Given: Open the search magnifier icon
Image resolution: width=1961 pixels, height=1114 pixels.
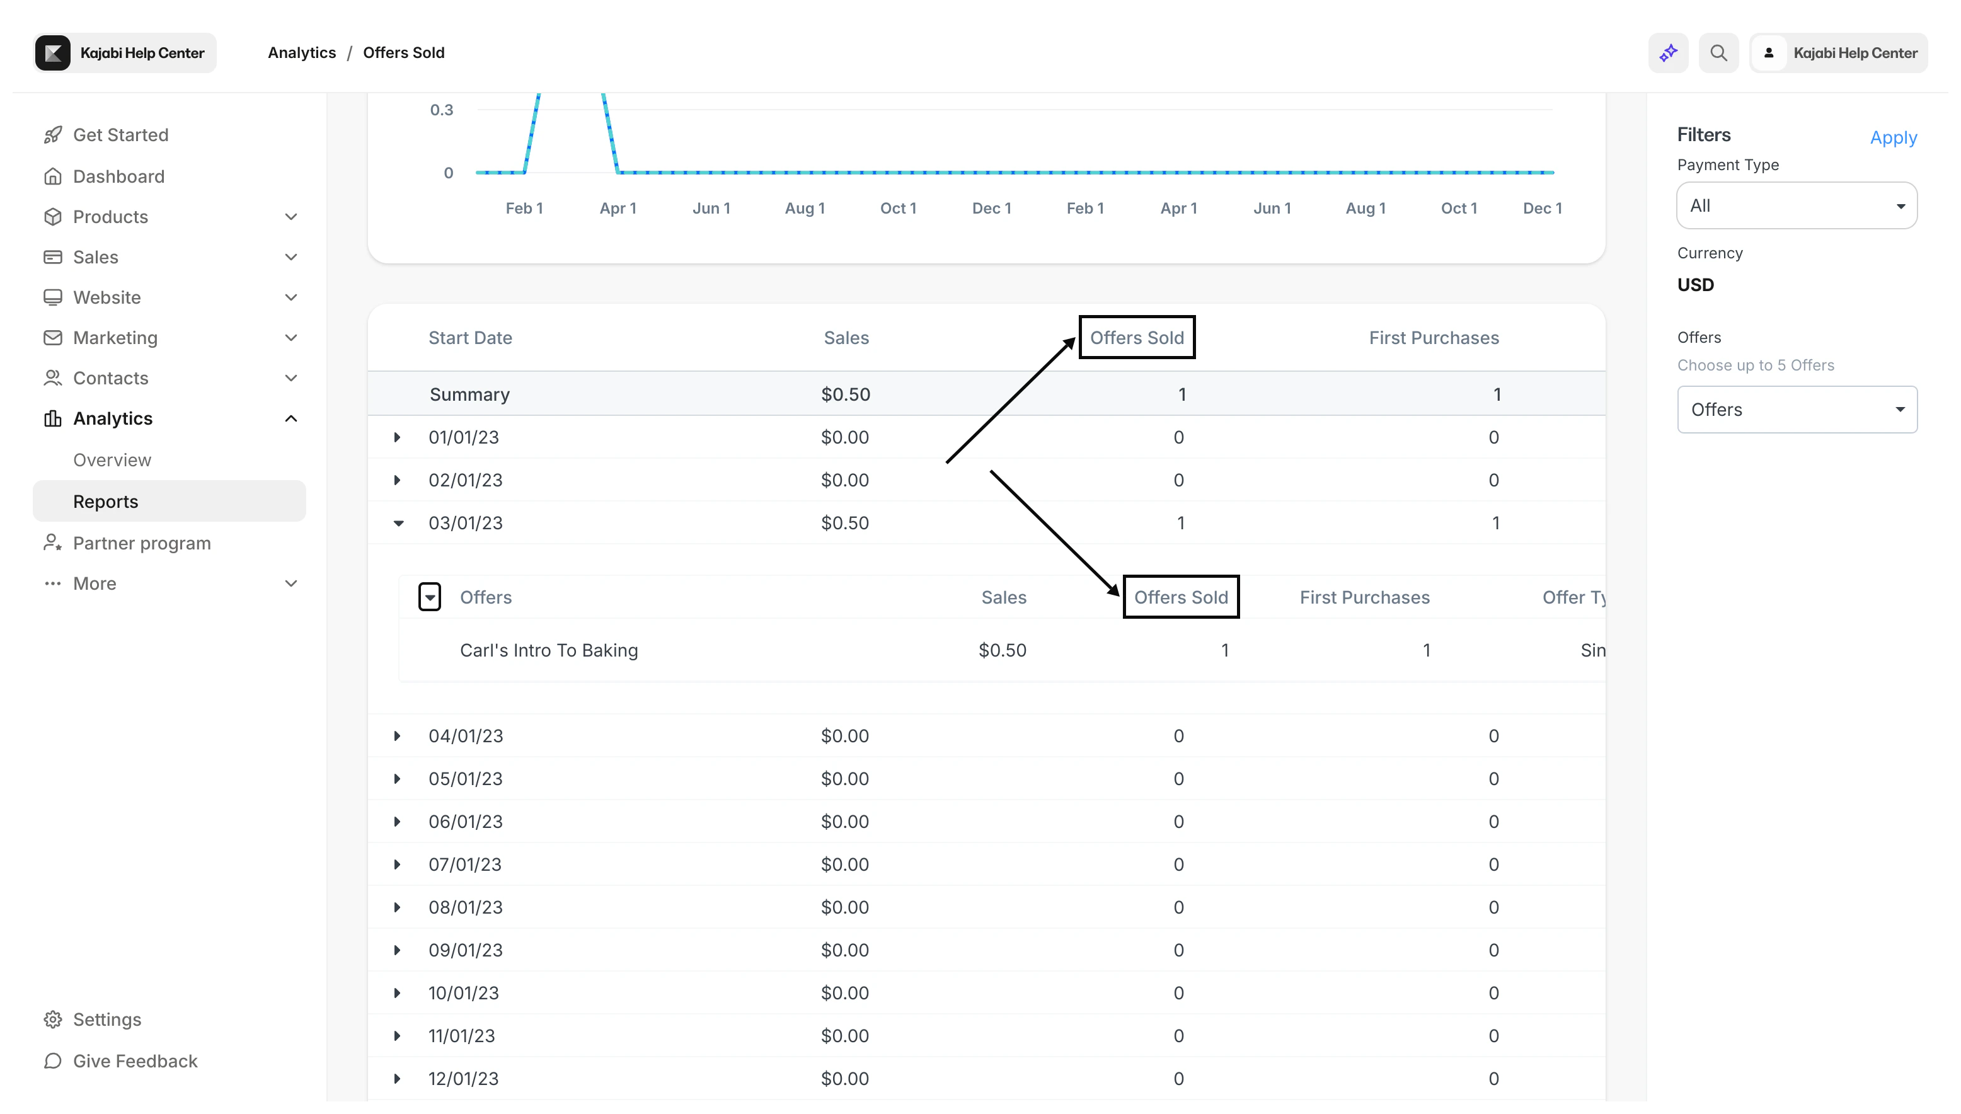Looking at the screenshot, I should tap(1718, 53).
